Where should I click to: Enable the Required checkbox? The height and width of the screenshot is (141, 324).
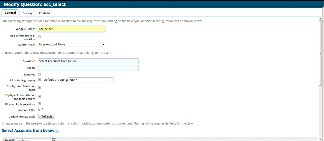(x=40, y=74)
